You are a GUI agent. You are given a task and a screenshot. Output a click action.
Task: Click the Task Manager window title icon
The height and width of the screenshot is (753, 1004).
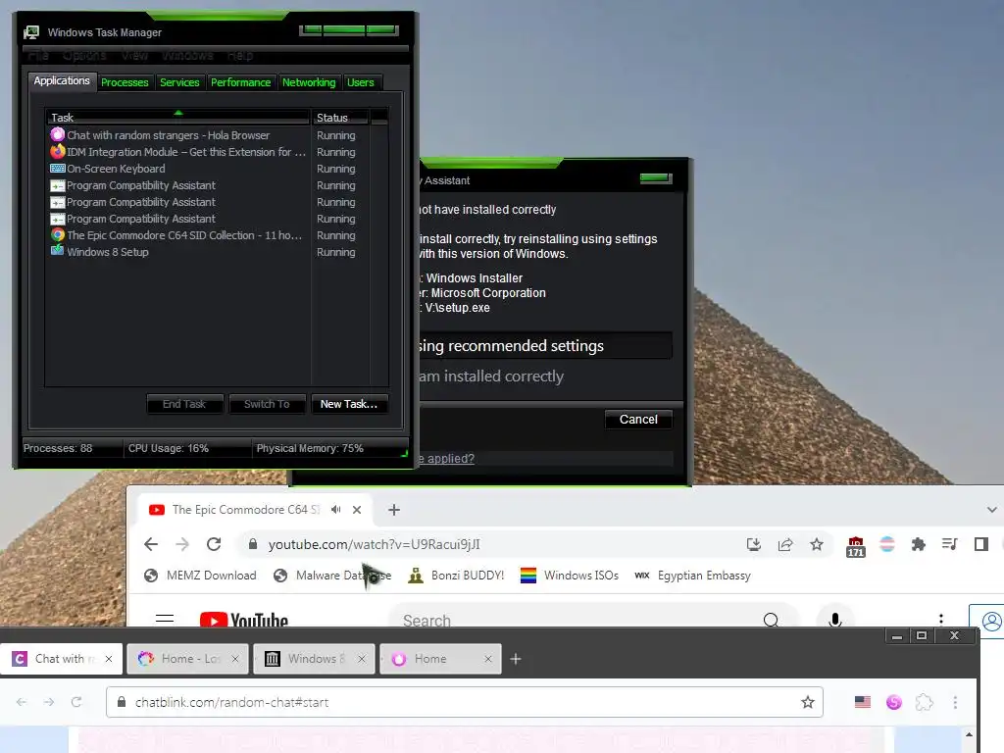[31, 32]
